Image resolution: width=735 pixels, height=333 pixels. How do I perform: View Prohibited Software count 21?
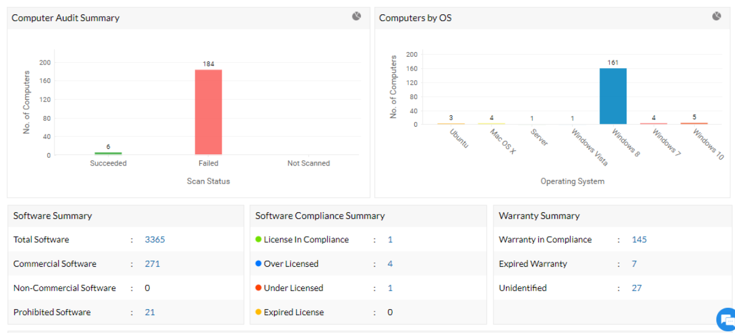(x=150, y=312)
